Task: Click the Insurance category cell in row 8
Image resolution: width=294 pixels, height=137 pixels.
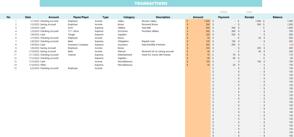Action: [x=123, y=45]
